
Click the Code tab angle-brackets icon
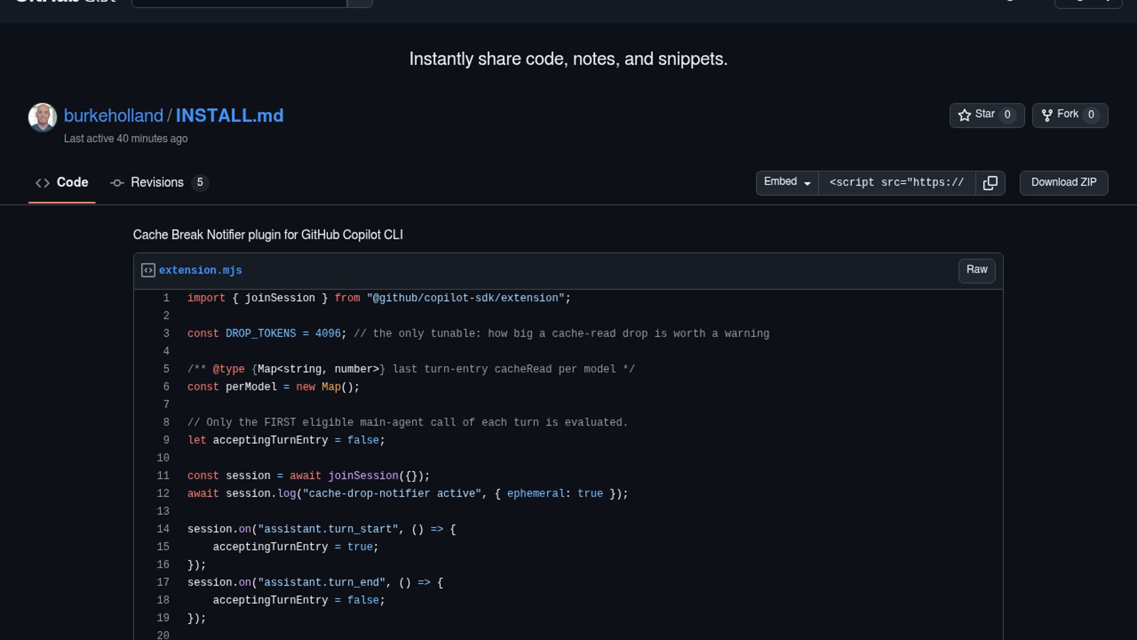point(43,183)
